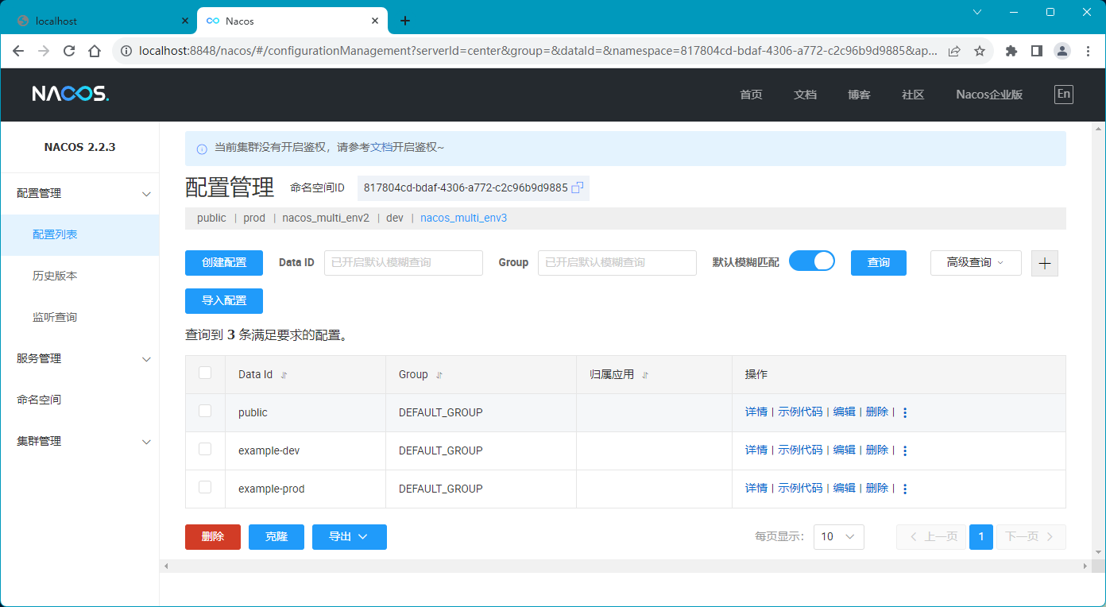This screenshot has height=607, width=1106.
Task: Focus the Data ID search field
Action: coord(404,263)
